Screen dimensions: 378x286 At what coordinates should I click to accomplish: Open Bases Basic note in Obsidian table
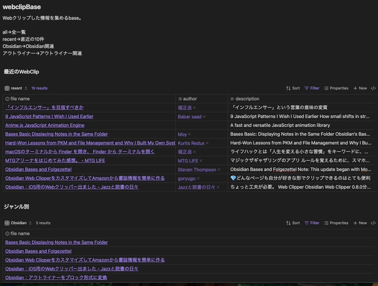57,242
